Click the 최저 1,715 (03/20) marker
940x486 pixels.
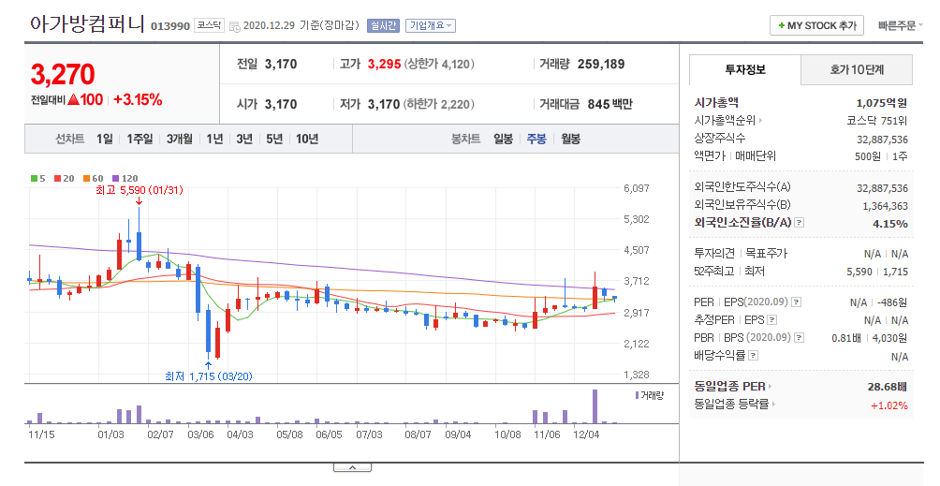click(x=209, y=376)
